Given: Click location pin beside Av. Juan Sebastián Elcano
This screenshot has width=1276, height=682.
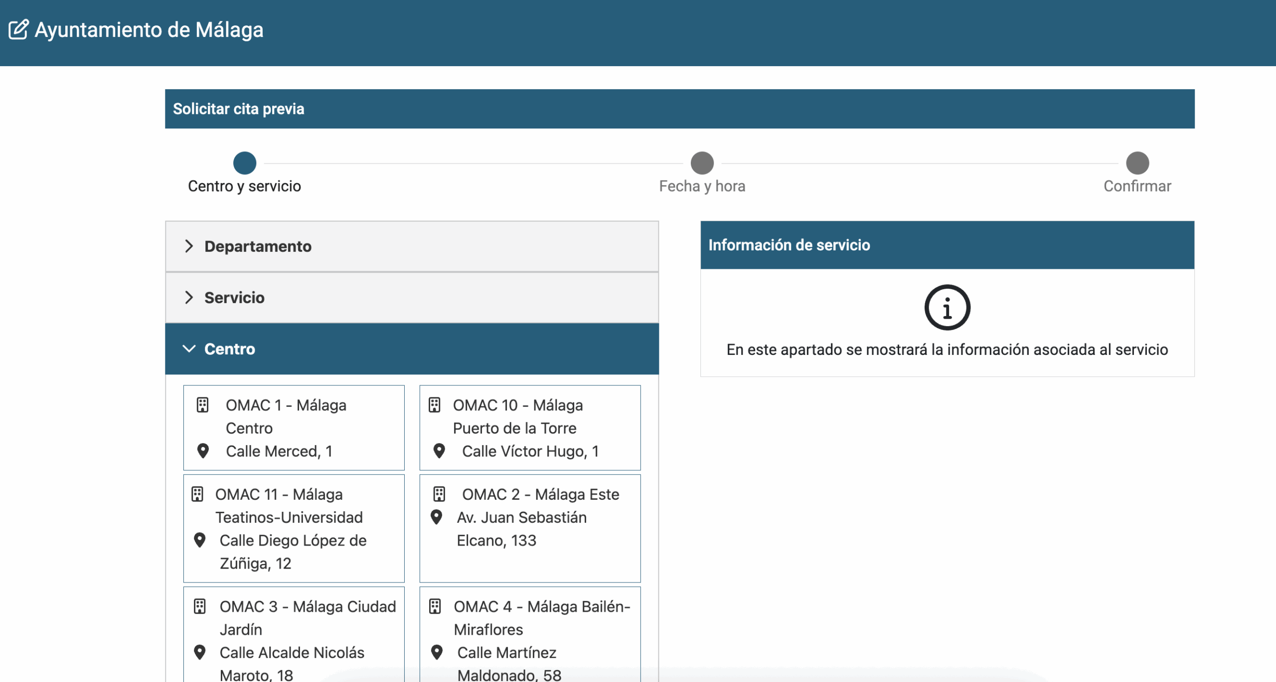Looking at the screenshot, I should tap(436, 517).
